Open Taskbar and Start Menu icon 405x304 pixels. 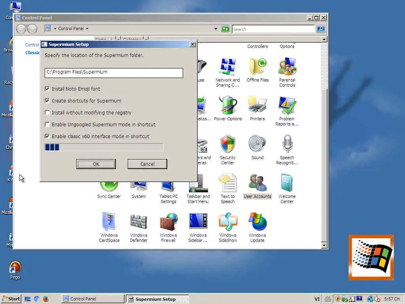tap(198, 184)
